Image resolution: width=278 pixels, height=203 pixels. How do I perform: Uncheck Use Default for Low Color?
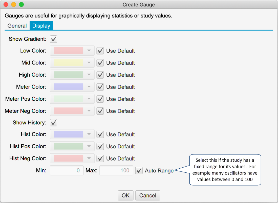point(100,51)
